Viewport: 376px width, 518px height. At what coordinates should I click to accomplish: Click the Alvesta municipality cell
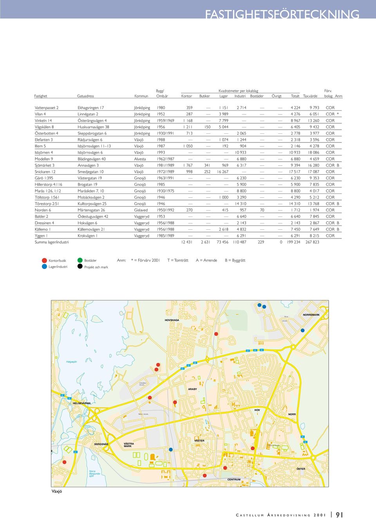click(x=140, y=159)
